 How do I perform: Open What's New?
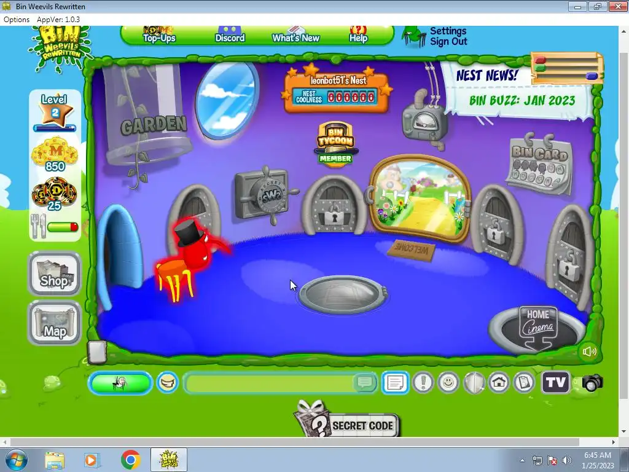295,35
